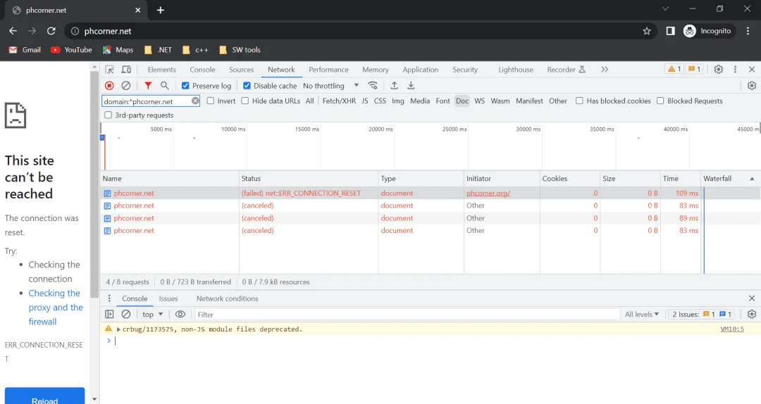This screenshot has height=404, width=761.
Task: Show the console sidebar
Action: pyautogui.click(x=109, y=315)
